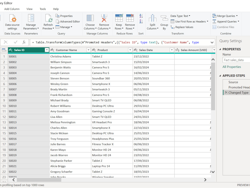This screenshot has width=250, height=188.
Task: Open the Data Type: Text dropdown
Action: pyautogui.click(x=180, y=16)
